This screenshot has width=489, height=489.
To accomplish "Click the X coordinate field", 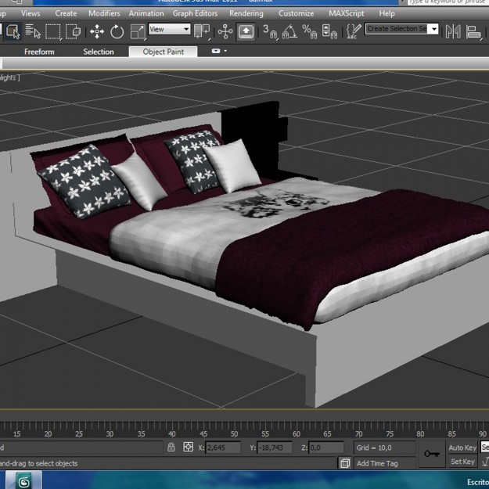I will [223, 448].
